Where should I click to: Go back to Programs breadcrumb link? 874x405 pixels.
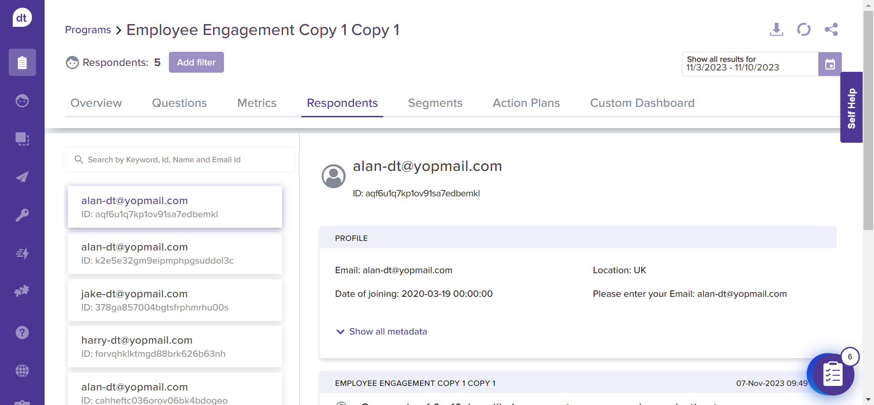[88, 30]
